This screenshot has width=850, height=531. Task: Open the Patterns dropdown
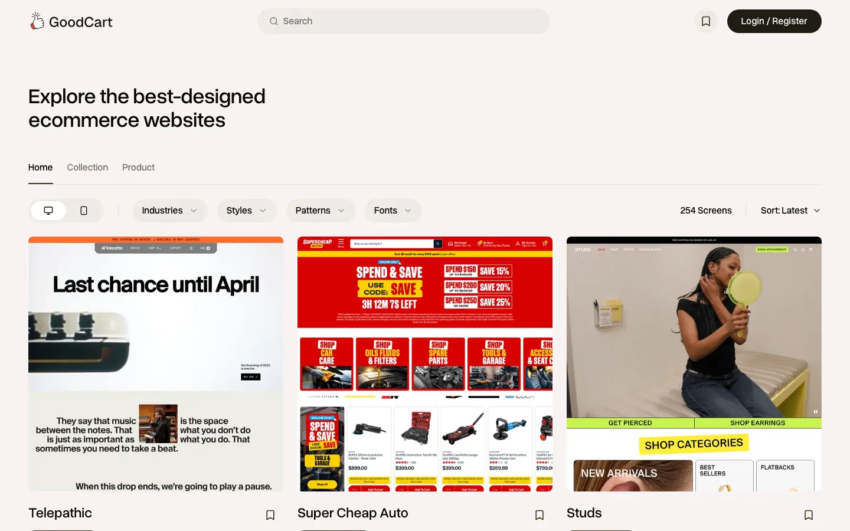321,211
